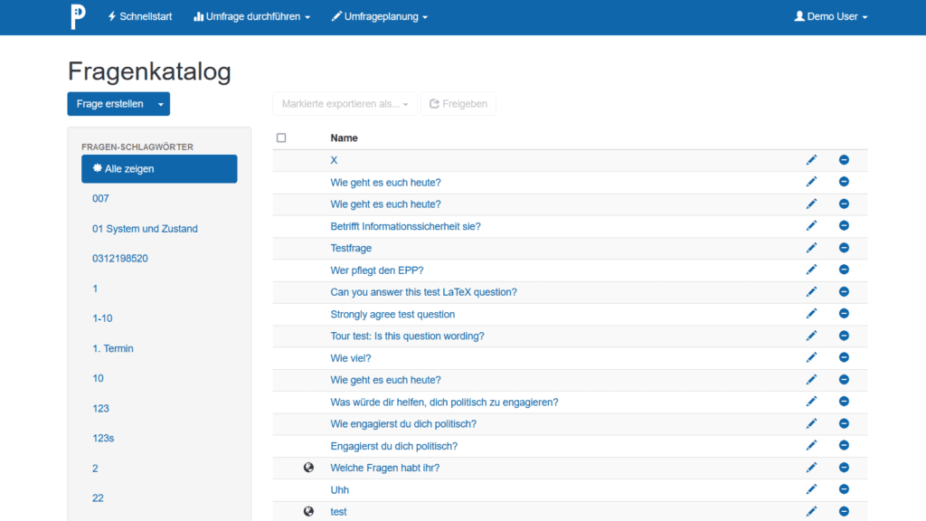Open the Demo User account dropdown
Image resolution: width=926 pixels, height=521 pixels.
(x=828, y=16)
